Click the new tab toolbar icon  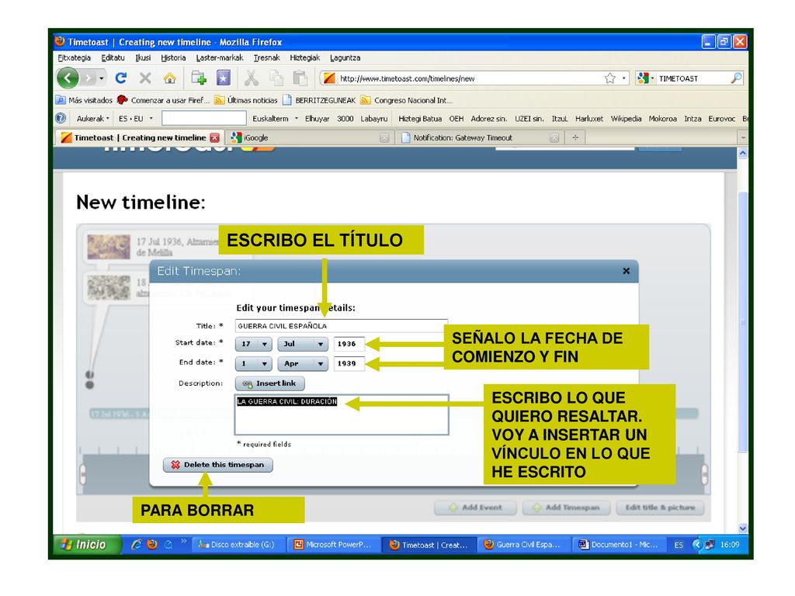click(x=199, y=78)
